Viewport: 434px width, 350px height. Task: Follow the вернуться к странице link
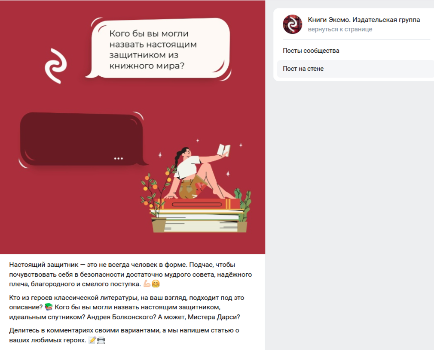tap(340, 29)
